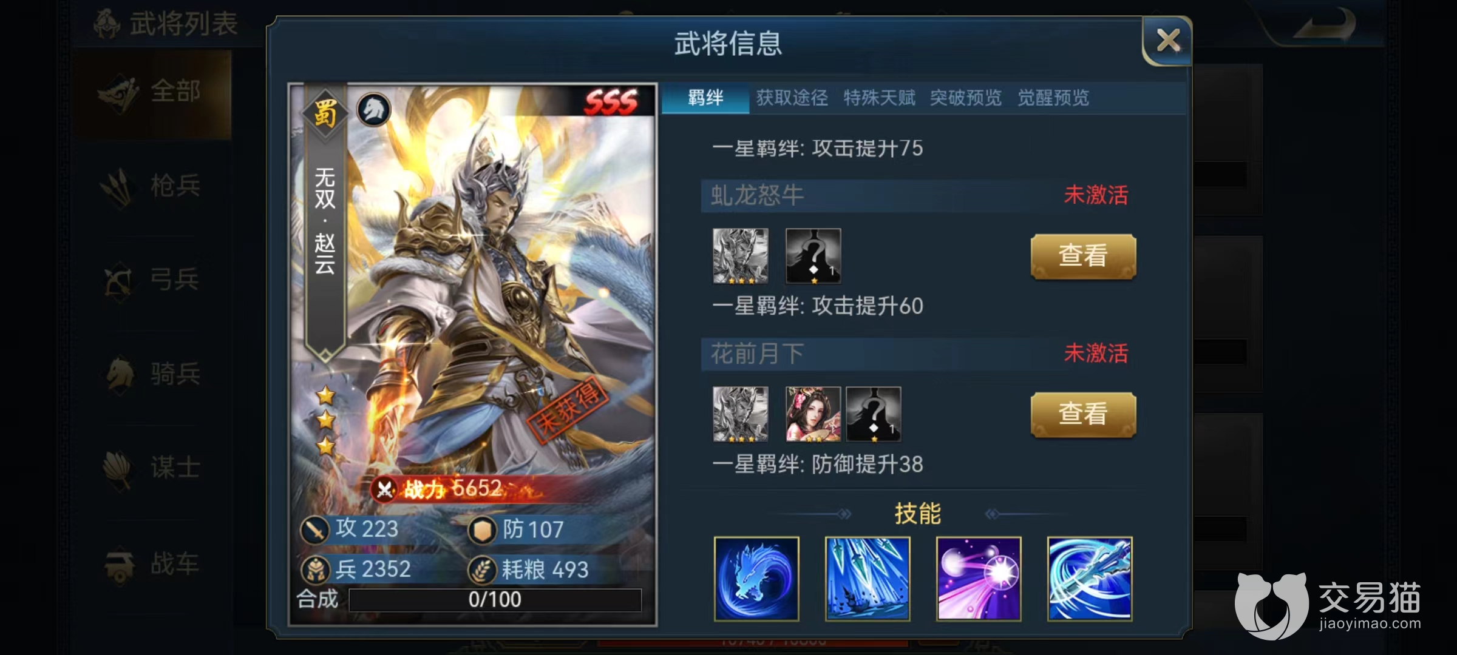Tap the female hero portrait thumbnail
This screenshot has height=655, width=1457.
pos(813,414)
